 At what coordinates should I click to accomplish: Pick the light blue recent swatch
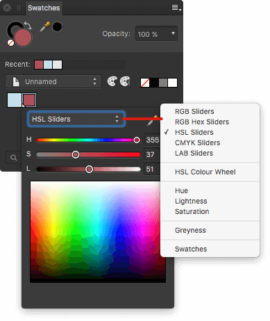pyautogui.click(x=48, y=65)
